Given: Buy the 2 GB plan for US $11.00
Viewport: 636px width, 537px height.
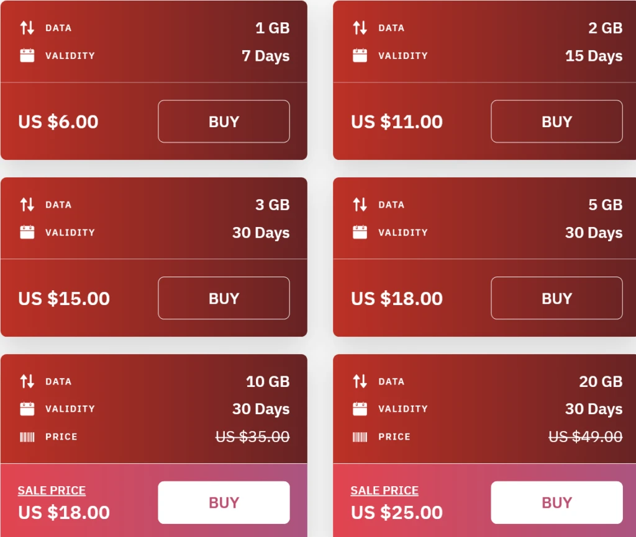Looking at the screenshot, I should click(x=556, y=122).
